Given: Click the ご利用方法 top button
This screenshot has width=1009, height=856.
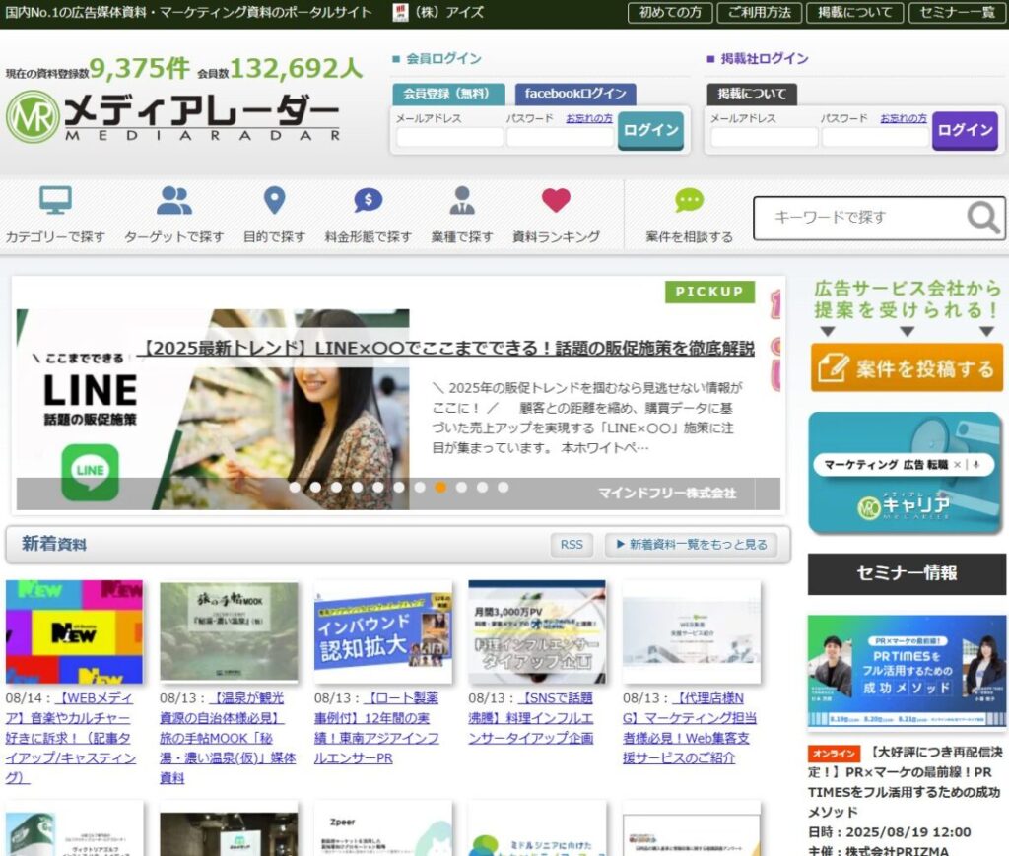Looking at the screenshot, I should 760,12.
